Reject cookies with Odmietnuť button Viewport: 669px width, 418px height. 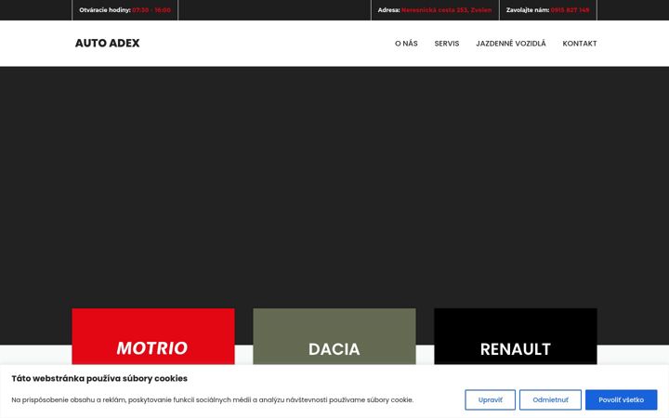(550, 399)
